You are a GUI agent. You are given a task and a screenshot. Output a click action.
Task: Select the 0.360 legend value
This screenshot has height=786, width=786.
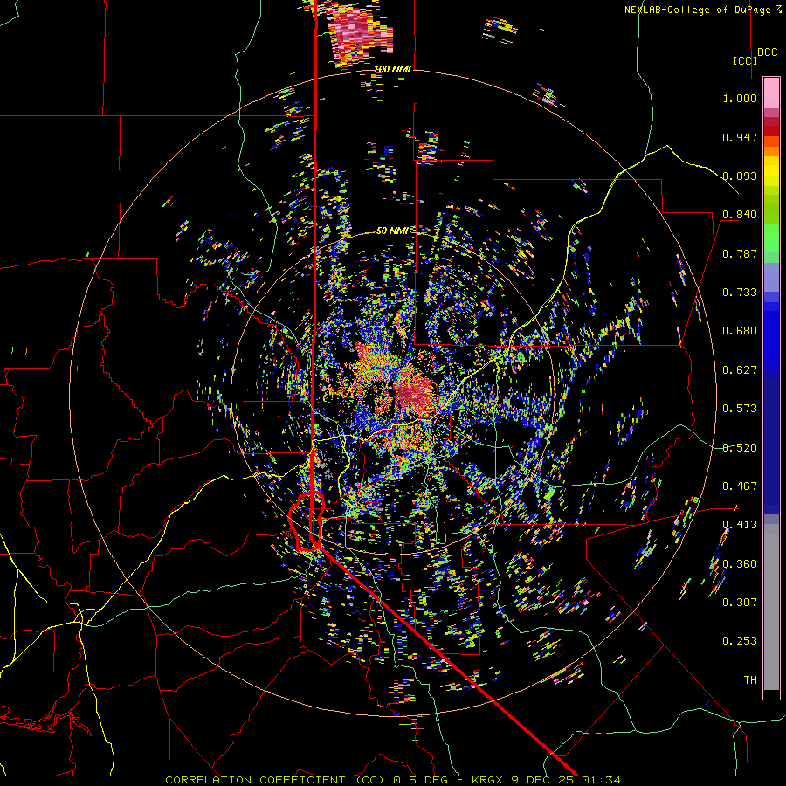point(740,564)
